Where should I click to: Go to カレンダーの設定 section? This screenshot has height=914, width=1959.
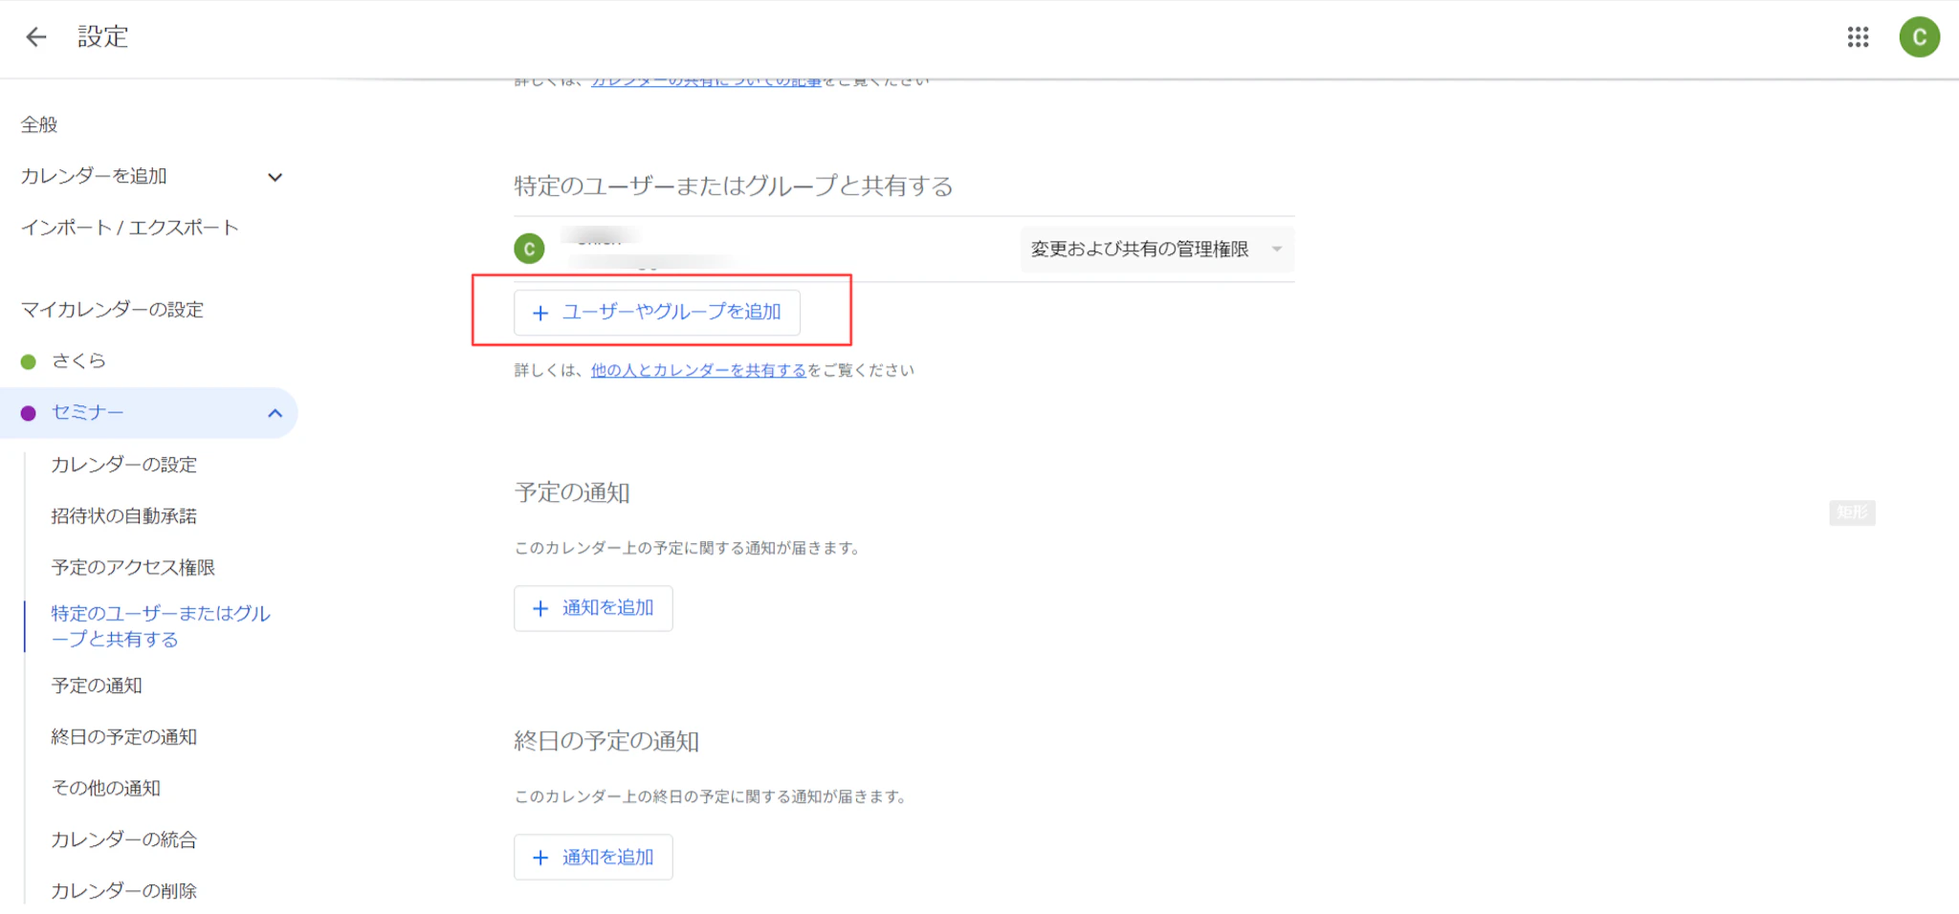pos(123,465)
